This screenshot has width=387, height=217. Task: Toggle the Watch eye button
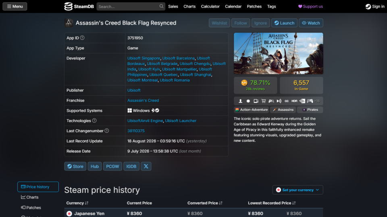(x=311, y=23)
